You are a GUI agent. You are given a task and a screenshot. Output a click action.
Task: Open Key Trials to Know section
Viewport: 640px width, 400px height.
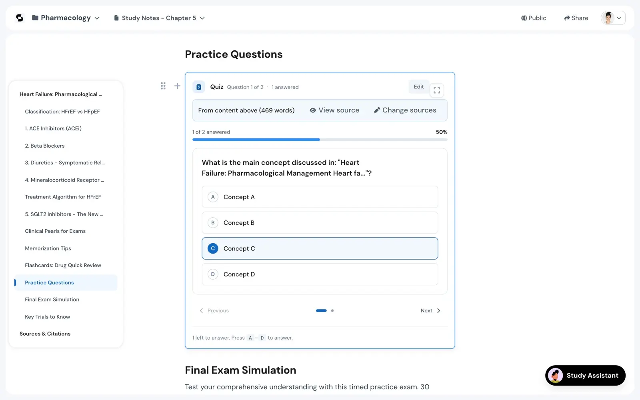48,317
